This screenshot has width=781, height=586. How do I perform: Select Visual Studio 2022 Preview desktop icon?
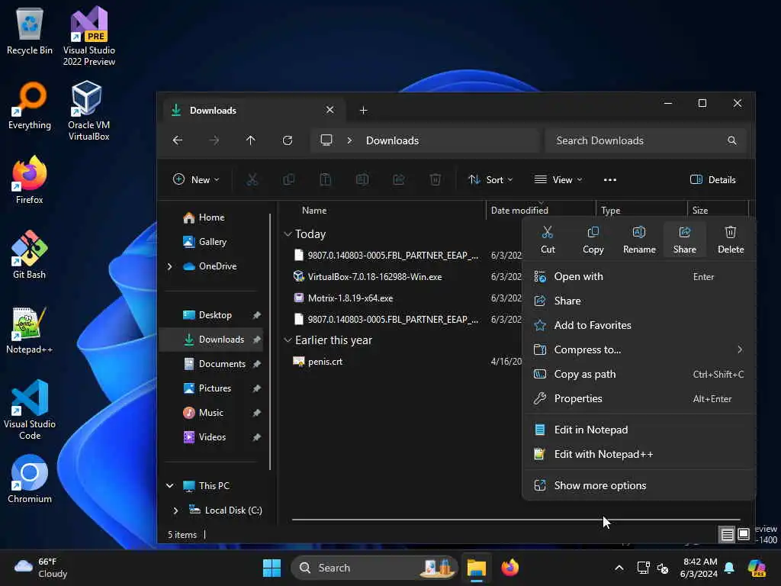(89, 36)
